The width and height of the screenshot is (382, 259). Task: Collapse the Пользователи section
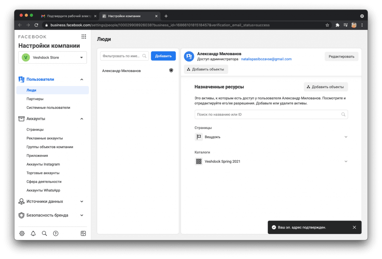[82, 79]
